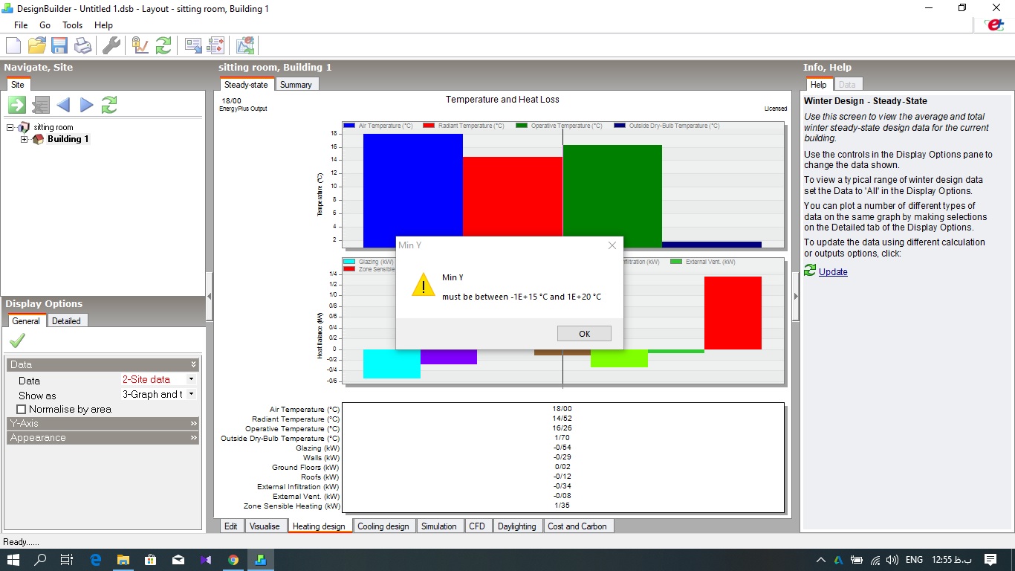The image size is (1015, 571).
Task: Open program options with the wrench icon
Action: coord(111,45)
